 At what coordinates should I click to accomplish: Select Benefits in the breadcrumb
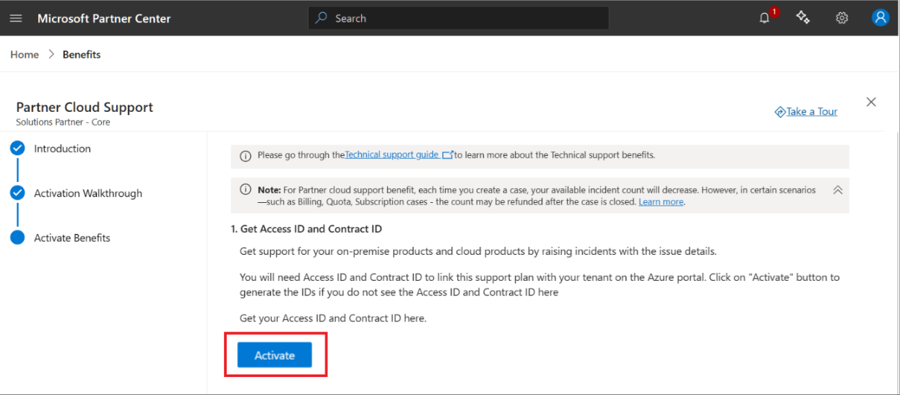tap(82, 54)
